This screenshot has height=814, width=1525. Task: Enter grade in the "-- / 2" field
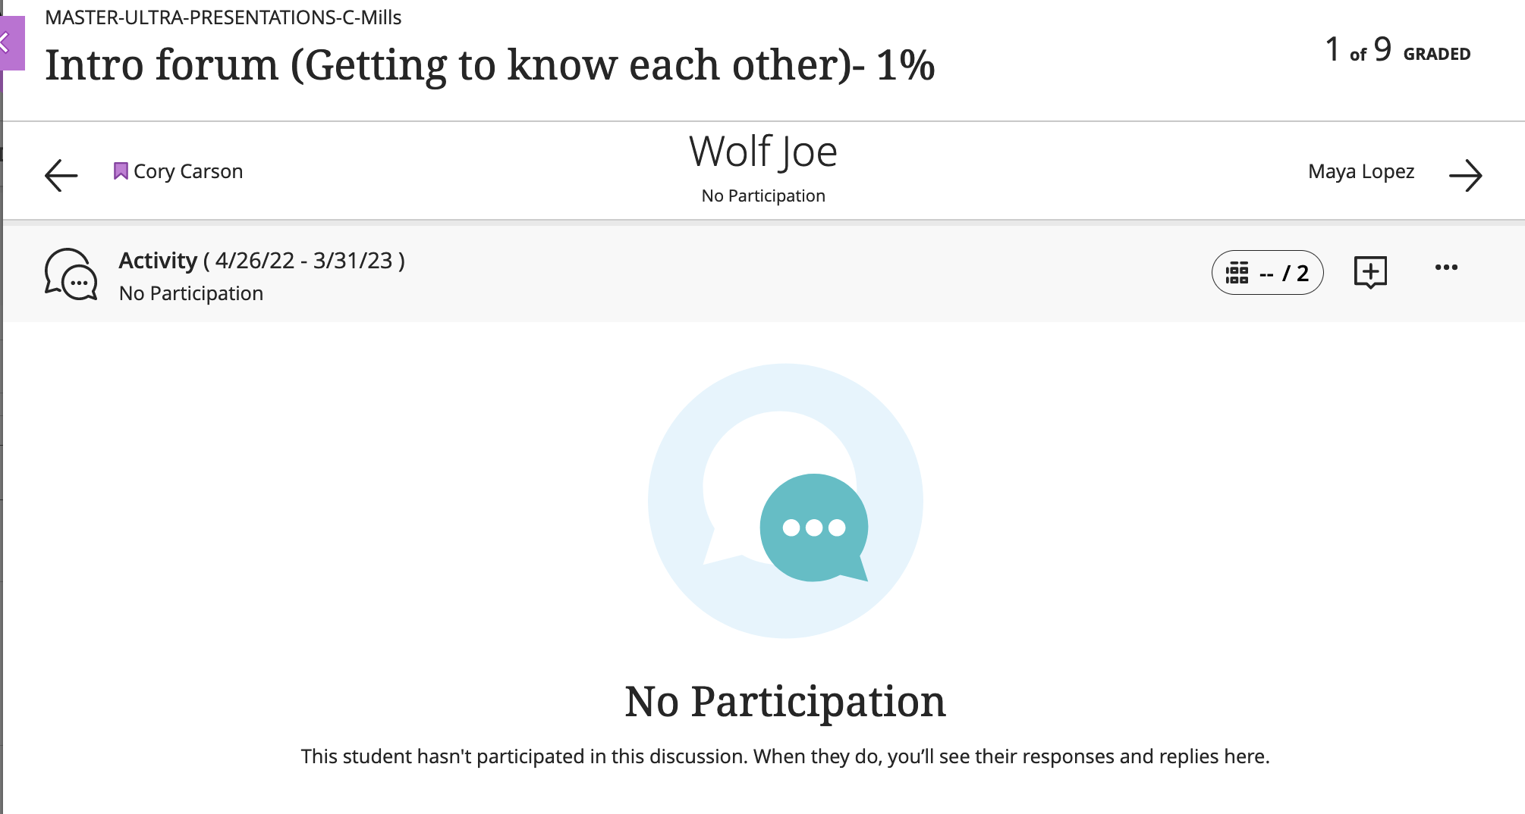tap(1283, 273)
